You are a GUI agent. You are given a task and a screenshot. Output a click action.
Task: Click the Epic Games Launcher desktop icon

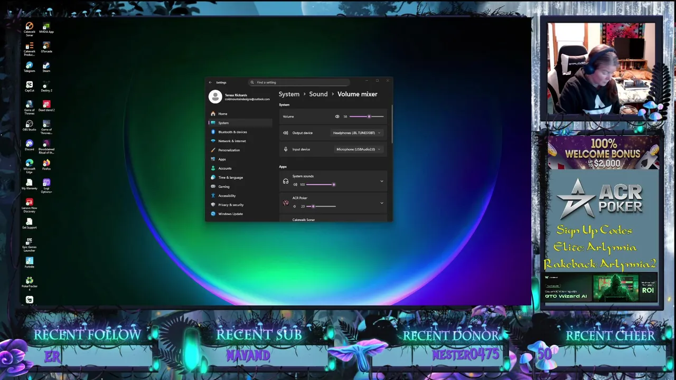30,244
